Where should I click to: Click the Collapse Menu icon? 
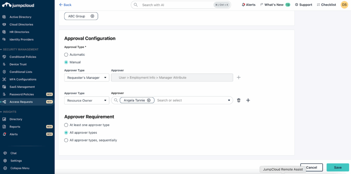[5, 168]
